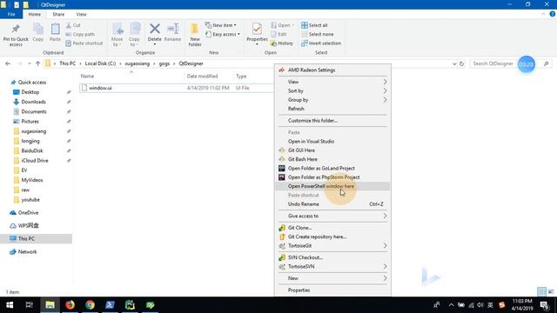Click Open in the ribbon
Screen dimensions: 557x313
pyautogui.click(x=282, y=25)
